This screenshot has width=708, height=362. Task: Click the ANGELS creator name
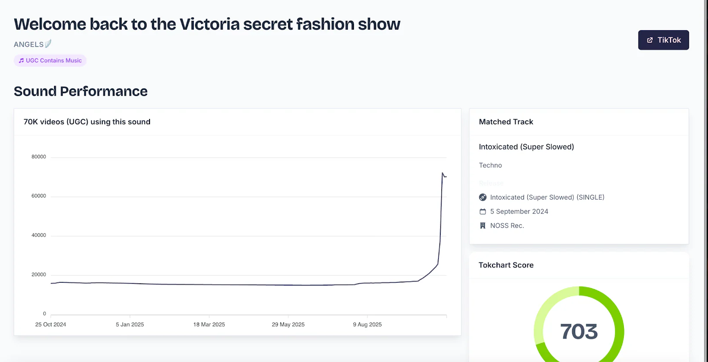click(29, 44)
